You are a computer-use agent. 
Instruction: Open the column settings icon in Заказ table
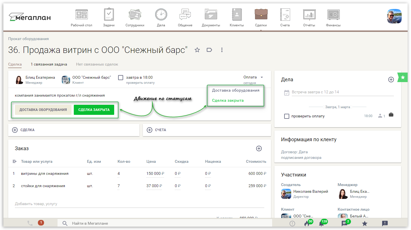point(15,161)
